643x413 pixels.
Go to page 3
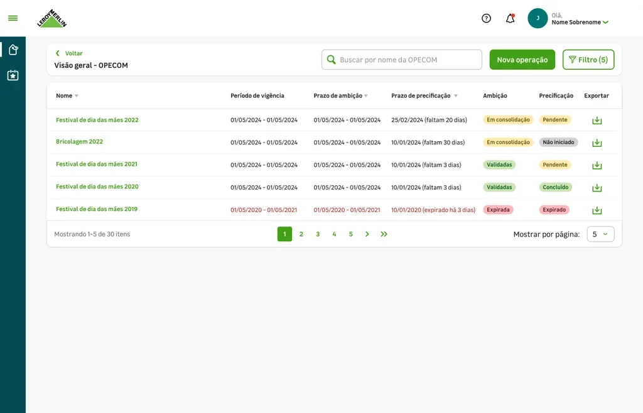point(318,234)
